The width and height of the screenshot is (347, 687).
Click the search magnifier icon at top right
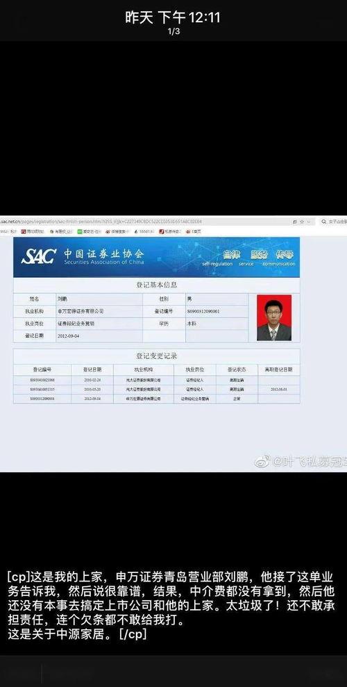(x=324, y=222)
